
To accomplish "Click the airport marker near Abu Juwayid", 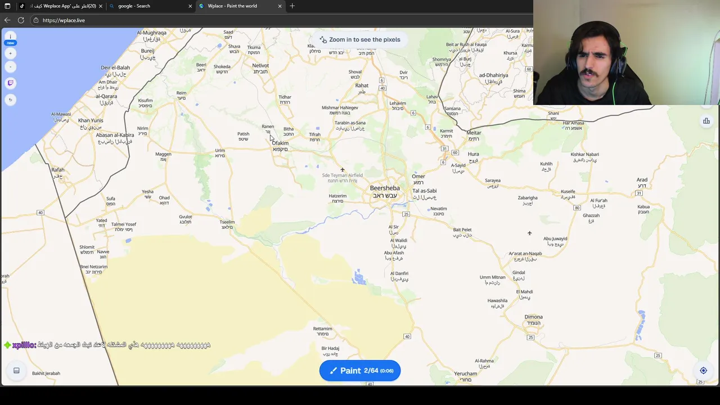I will click(x=529, y=233).
